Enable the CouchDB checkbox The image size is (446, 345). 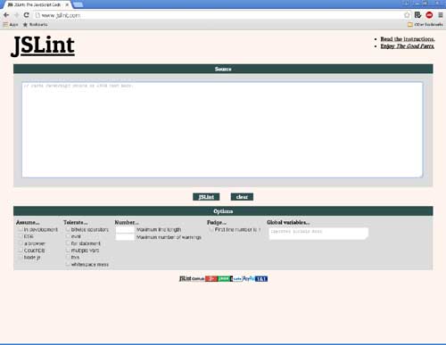(21, 251)
